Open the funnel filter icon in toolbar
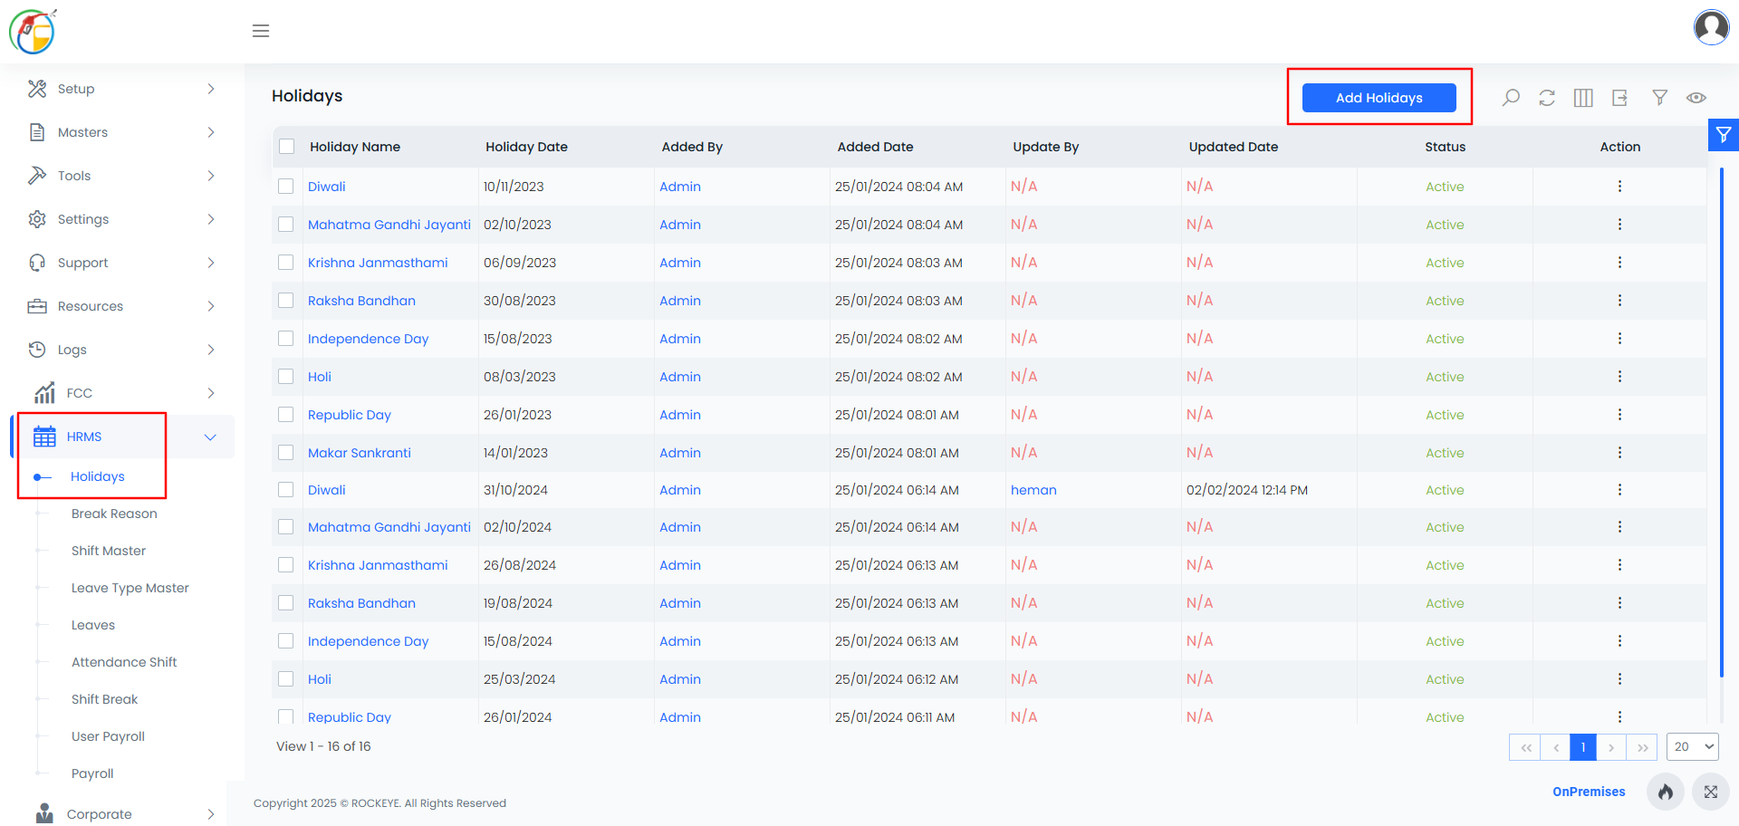 [x=1659, y=98]
